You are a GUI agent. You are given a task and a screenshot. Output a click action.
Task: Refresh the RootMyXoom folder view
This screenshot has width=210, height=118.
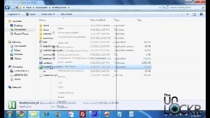[164, 8]
